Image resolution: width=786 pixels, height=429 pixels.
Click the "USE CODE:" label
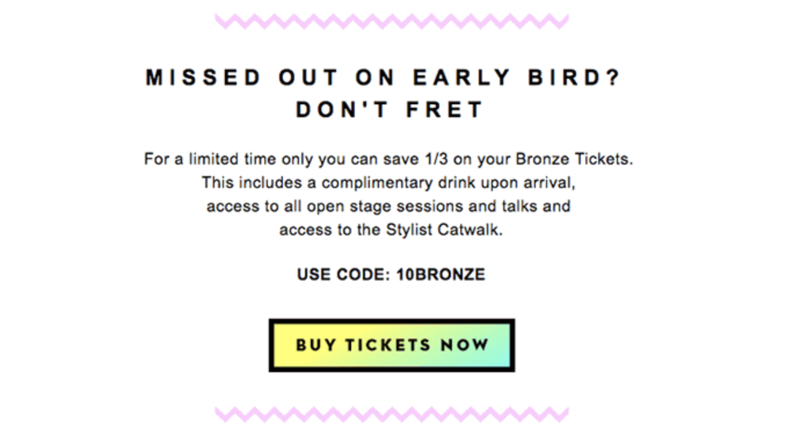[344, 274]
